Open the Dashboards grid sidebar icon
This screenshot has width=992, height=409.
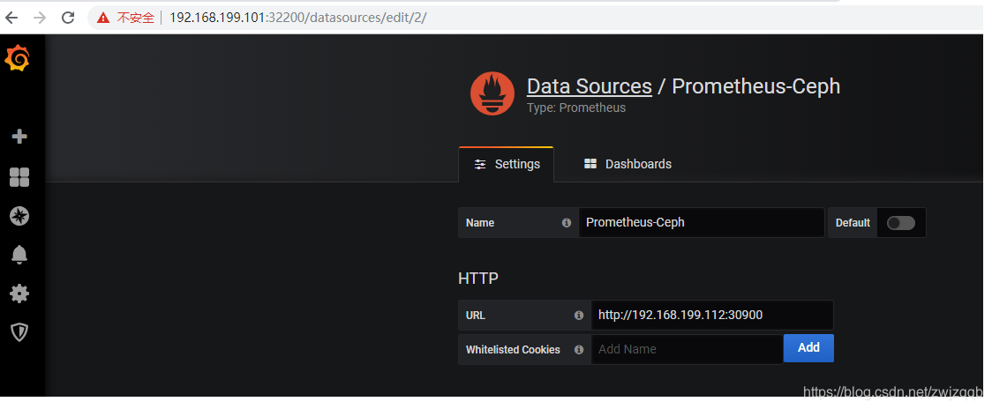point(19,177)
